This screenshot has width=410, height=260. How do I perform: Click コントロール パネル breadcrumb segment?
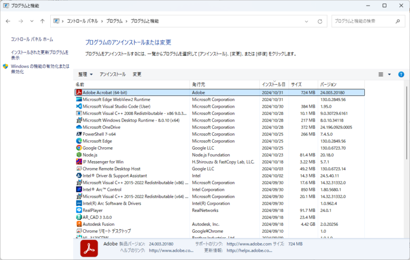click(83, 21)
